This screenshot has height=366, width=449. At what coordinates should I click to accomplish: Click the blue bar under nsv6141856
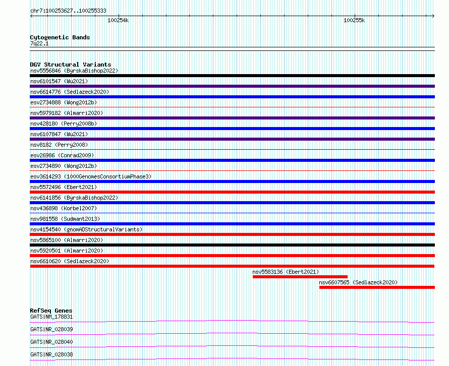click(232, 203)
